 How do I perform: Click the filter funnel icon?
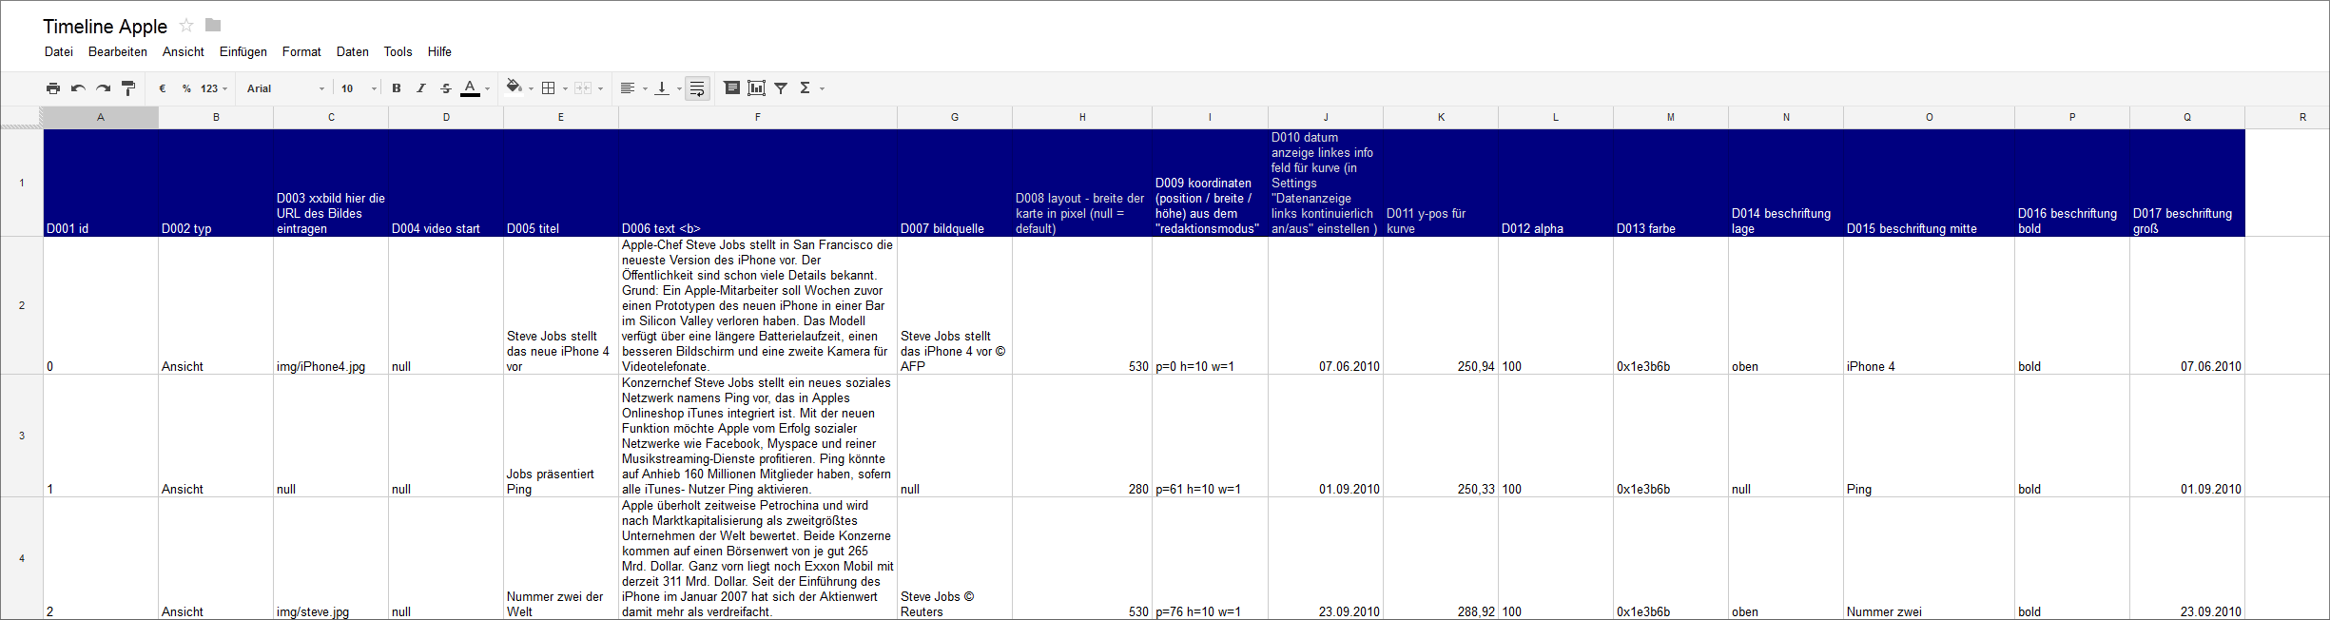pyautogui.click(x=781, y=88)
